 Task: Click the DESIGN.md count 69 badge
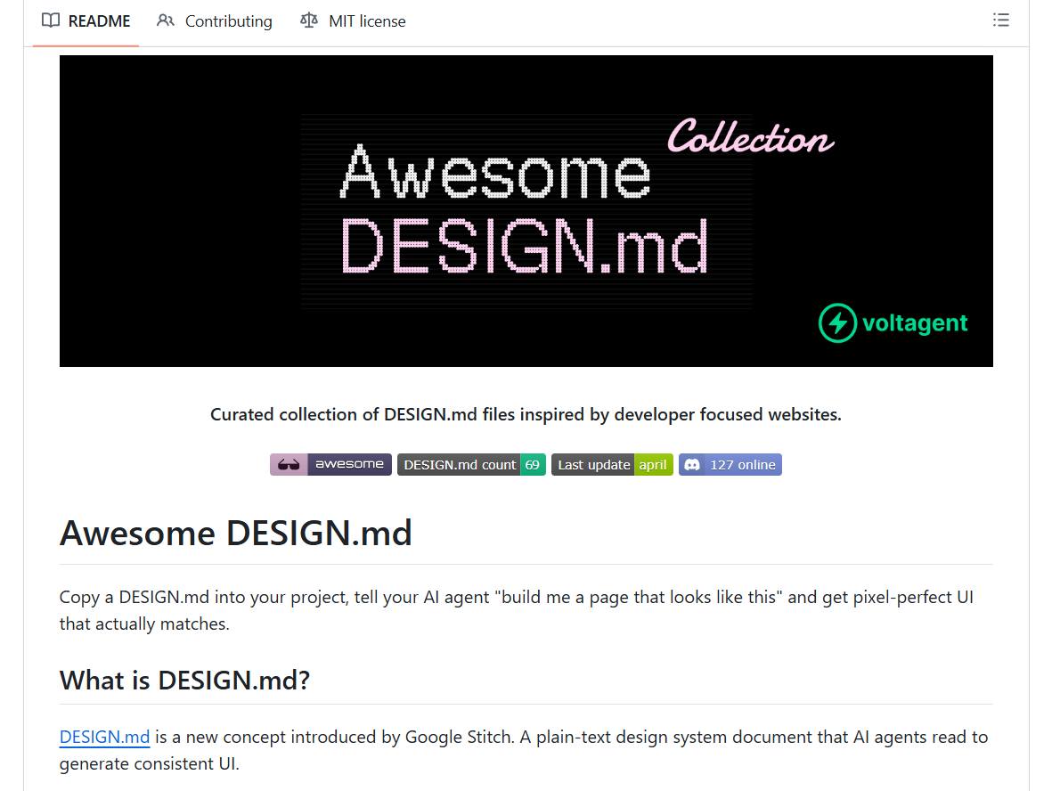coord(471,464)
